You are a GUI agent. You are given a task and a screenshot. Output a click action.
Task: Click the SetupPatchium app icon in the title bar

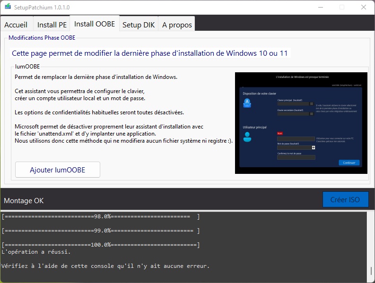click(x=8, y=7)
